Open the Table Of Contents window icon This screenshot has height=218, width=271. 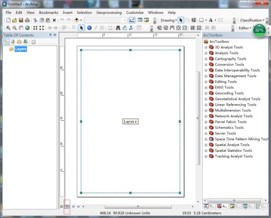(140, 20)
